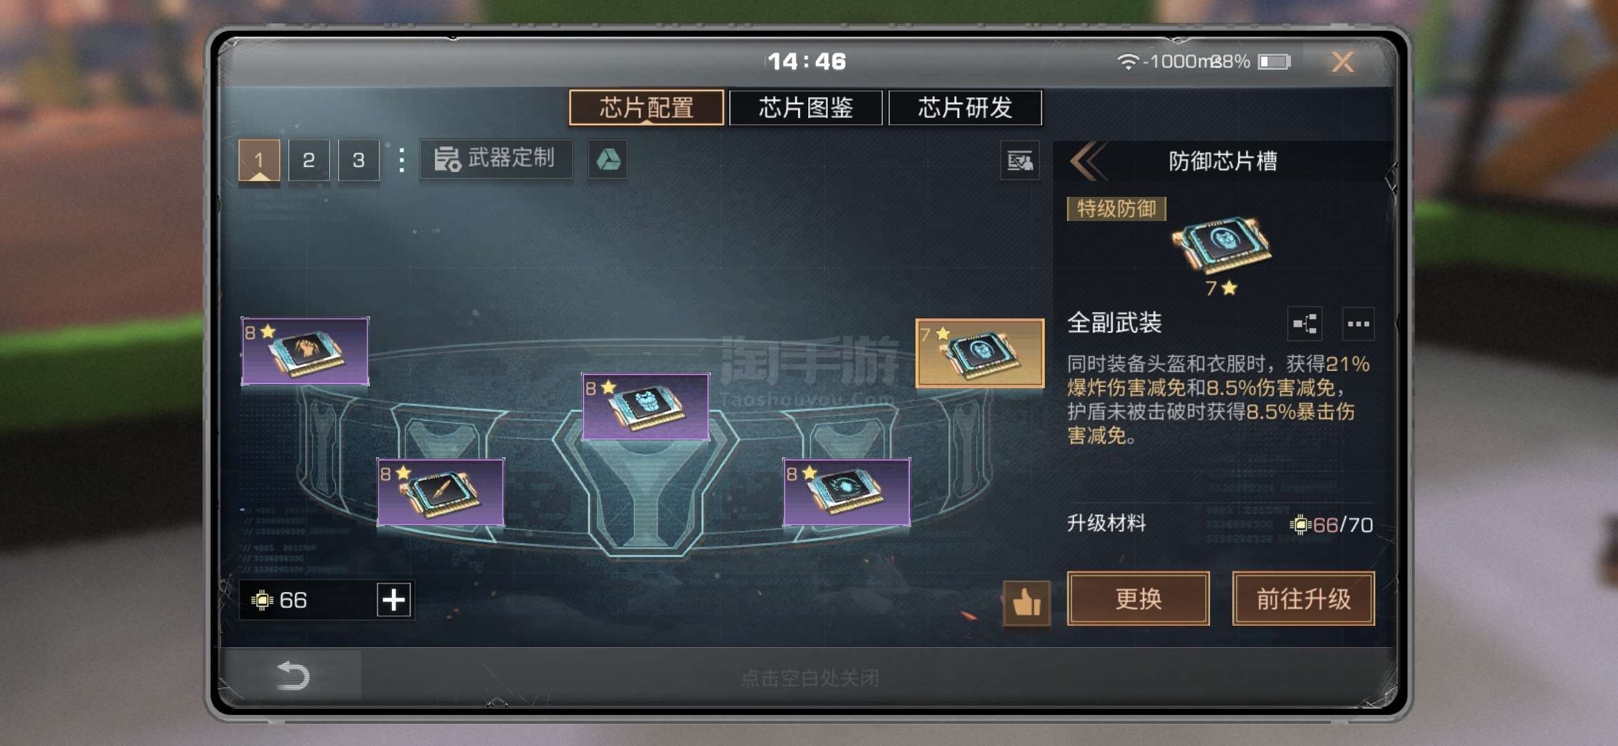Open the three-dot preset options menu
1618x746 pixels.
(x=402, y=160)
